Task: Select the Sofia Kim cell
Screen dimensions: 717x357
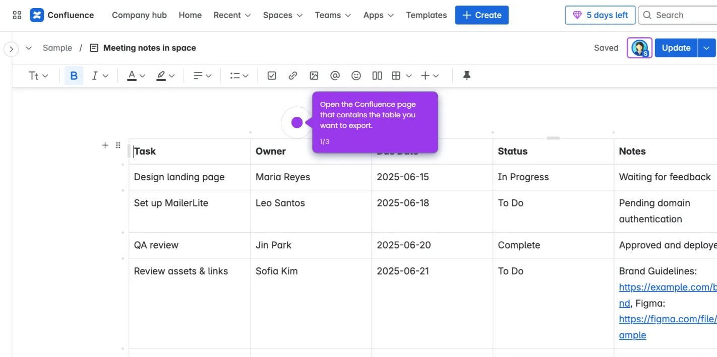Action: 311,303
